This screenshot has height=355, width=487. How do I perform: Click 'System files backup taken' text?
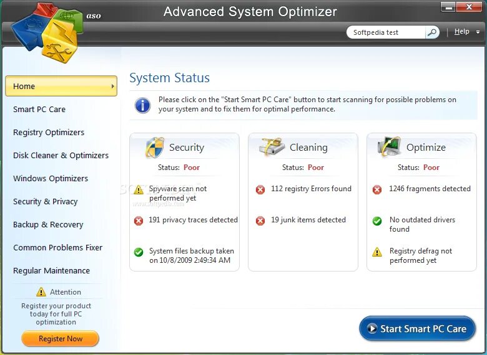tap(191, 251)
